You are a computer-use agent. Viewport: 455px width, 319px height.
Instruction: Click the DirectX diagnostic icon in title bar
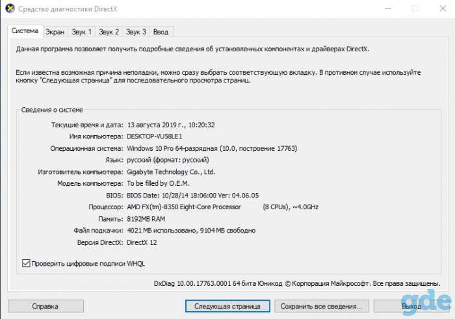(10, 8)
